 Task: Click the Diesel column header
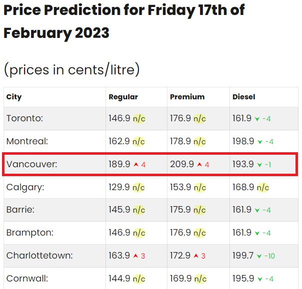[x=244, y=97]
